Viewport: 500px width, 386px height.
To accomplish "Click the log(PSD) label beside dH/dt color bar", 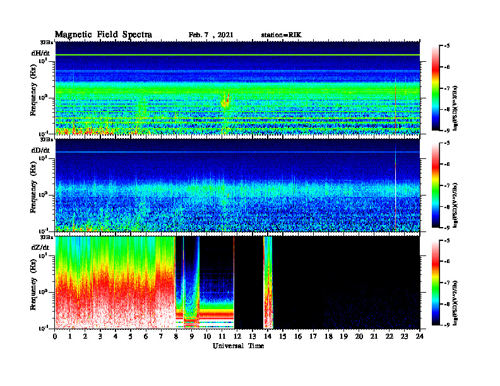I will pos(455,108).
